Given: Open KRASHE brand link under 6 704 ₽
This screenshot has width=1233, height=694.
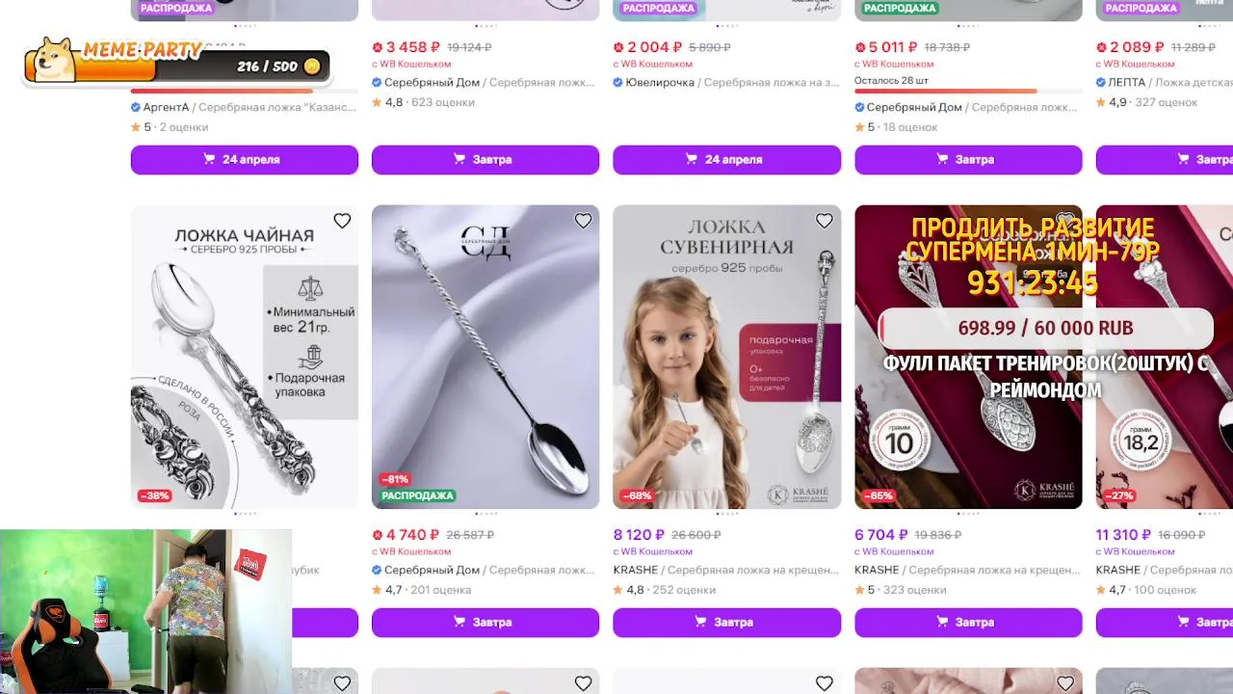Looking at the screenshot, I should (877, 570).
